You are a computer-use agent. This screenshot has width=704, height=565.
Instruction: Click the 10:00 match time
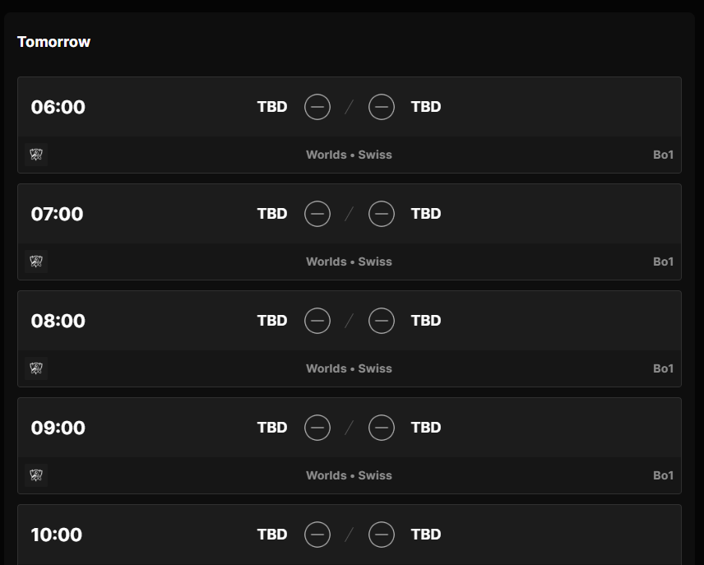tap(57, 535)
